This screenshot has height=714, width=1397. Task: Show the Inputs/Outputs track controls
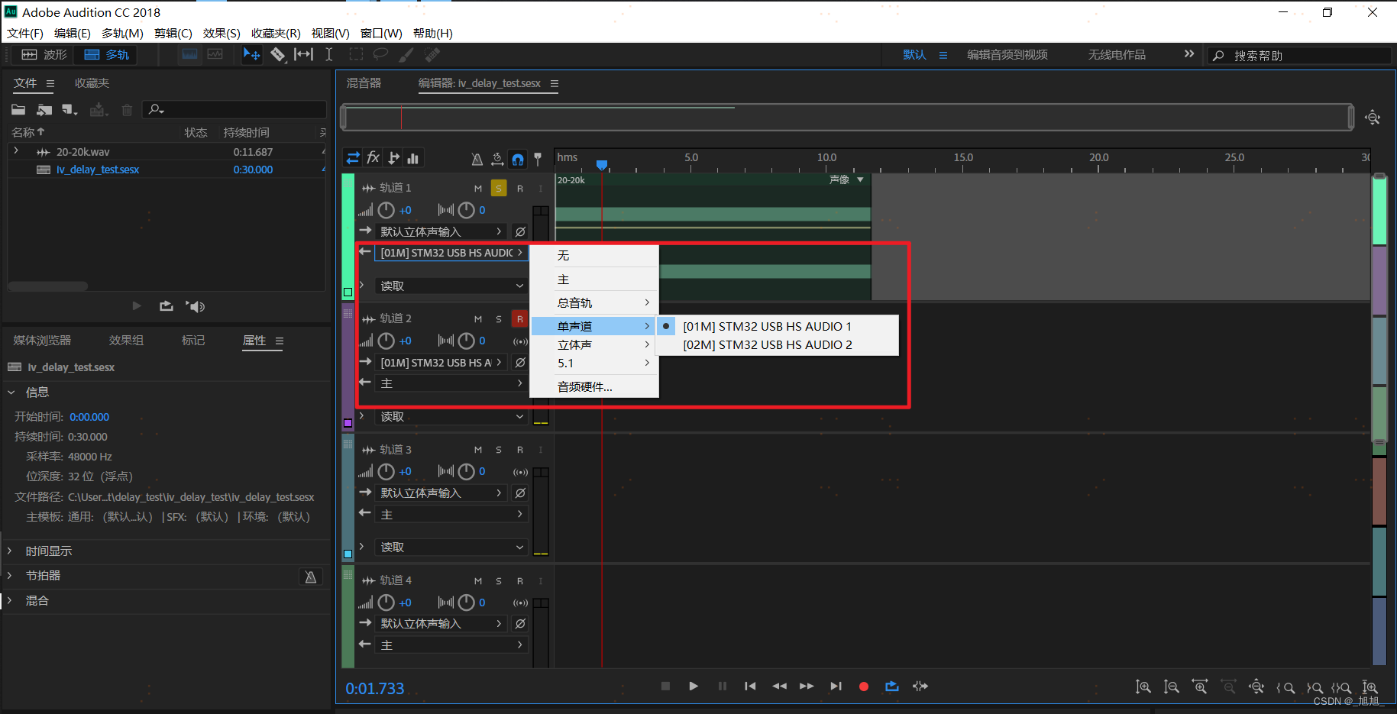(353, 158)
